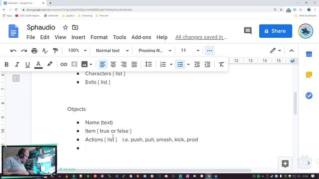Bookmark this page star in address bar
This screenshot has width=319, height=179.
pyautogui.click(x=281, y=9)
